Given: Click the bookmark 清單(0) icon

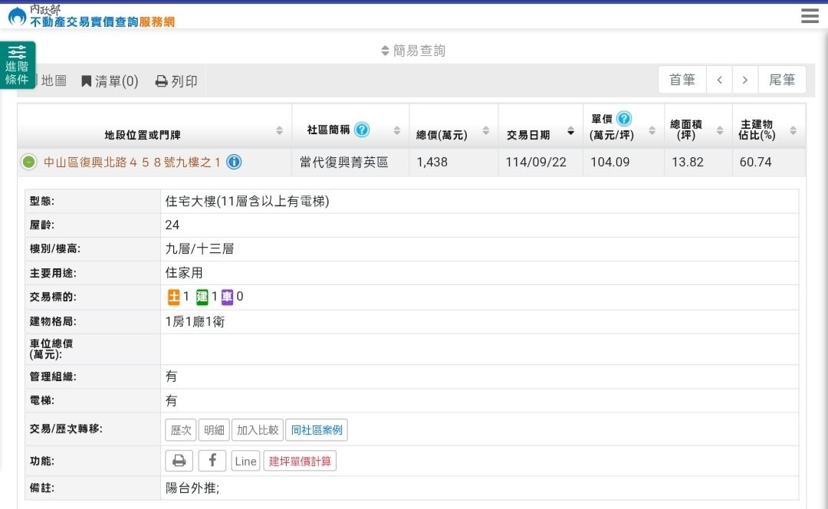Looking at the screenshot, I should 86,80.
